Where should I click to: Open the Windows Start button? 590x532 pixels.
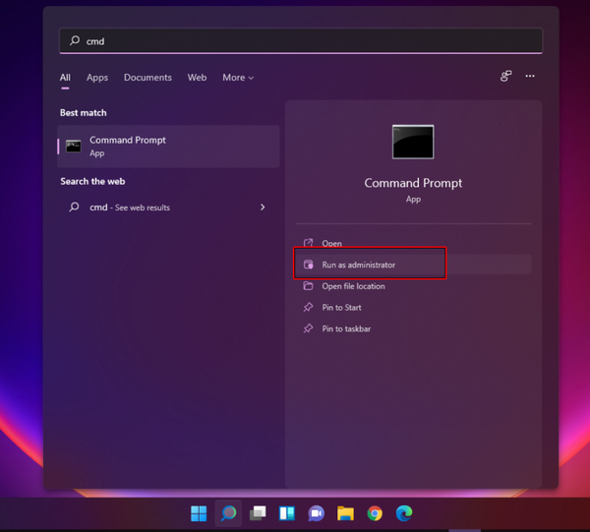point(199,513)
